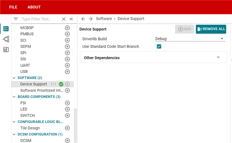Select the configuration modules view icon

6,29
